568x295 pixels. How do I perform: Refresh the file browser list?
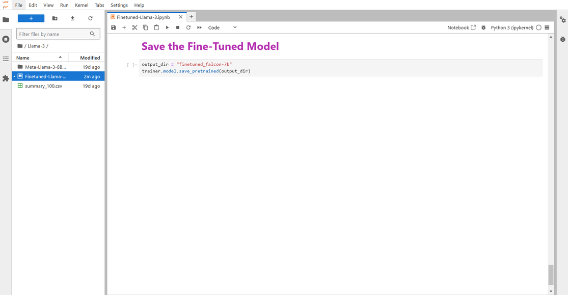click(x=90, y=18)
